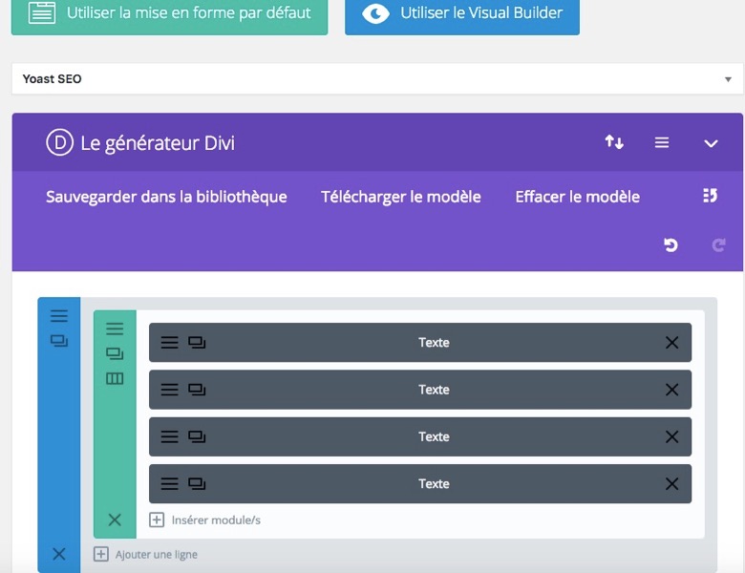This screenshot has height=573, width=745.
Task: Open settings of first Texte module
Action: pos(170,343)
